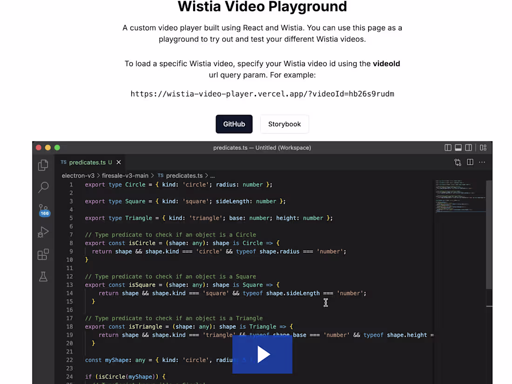Open the Storybook link
Viewport: 512px width, 384px height.
[284, 124]
